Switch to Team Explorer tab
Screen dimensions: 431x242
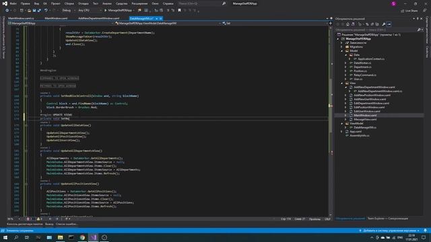pyautogui.click(x=388, y=218)
